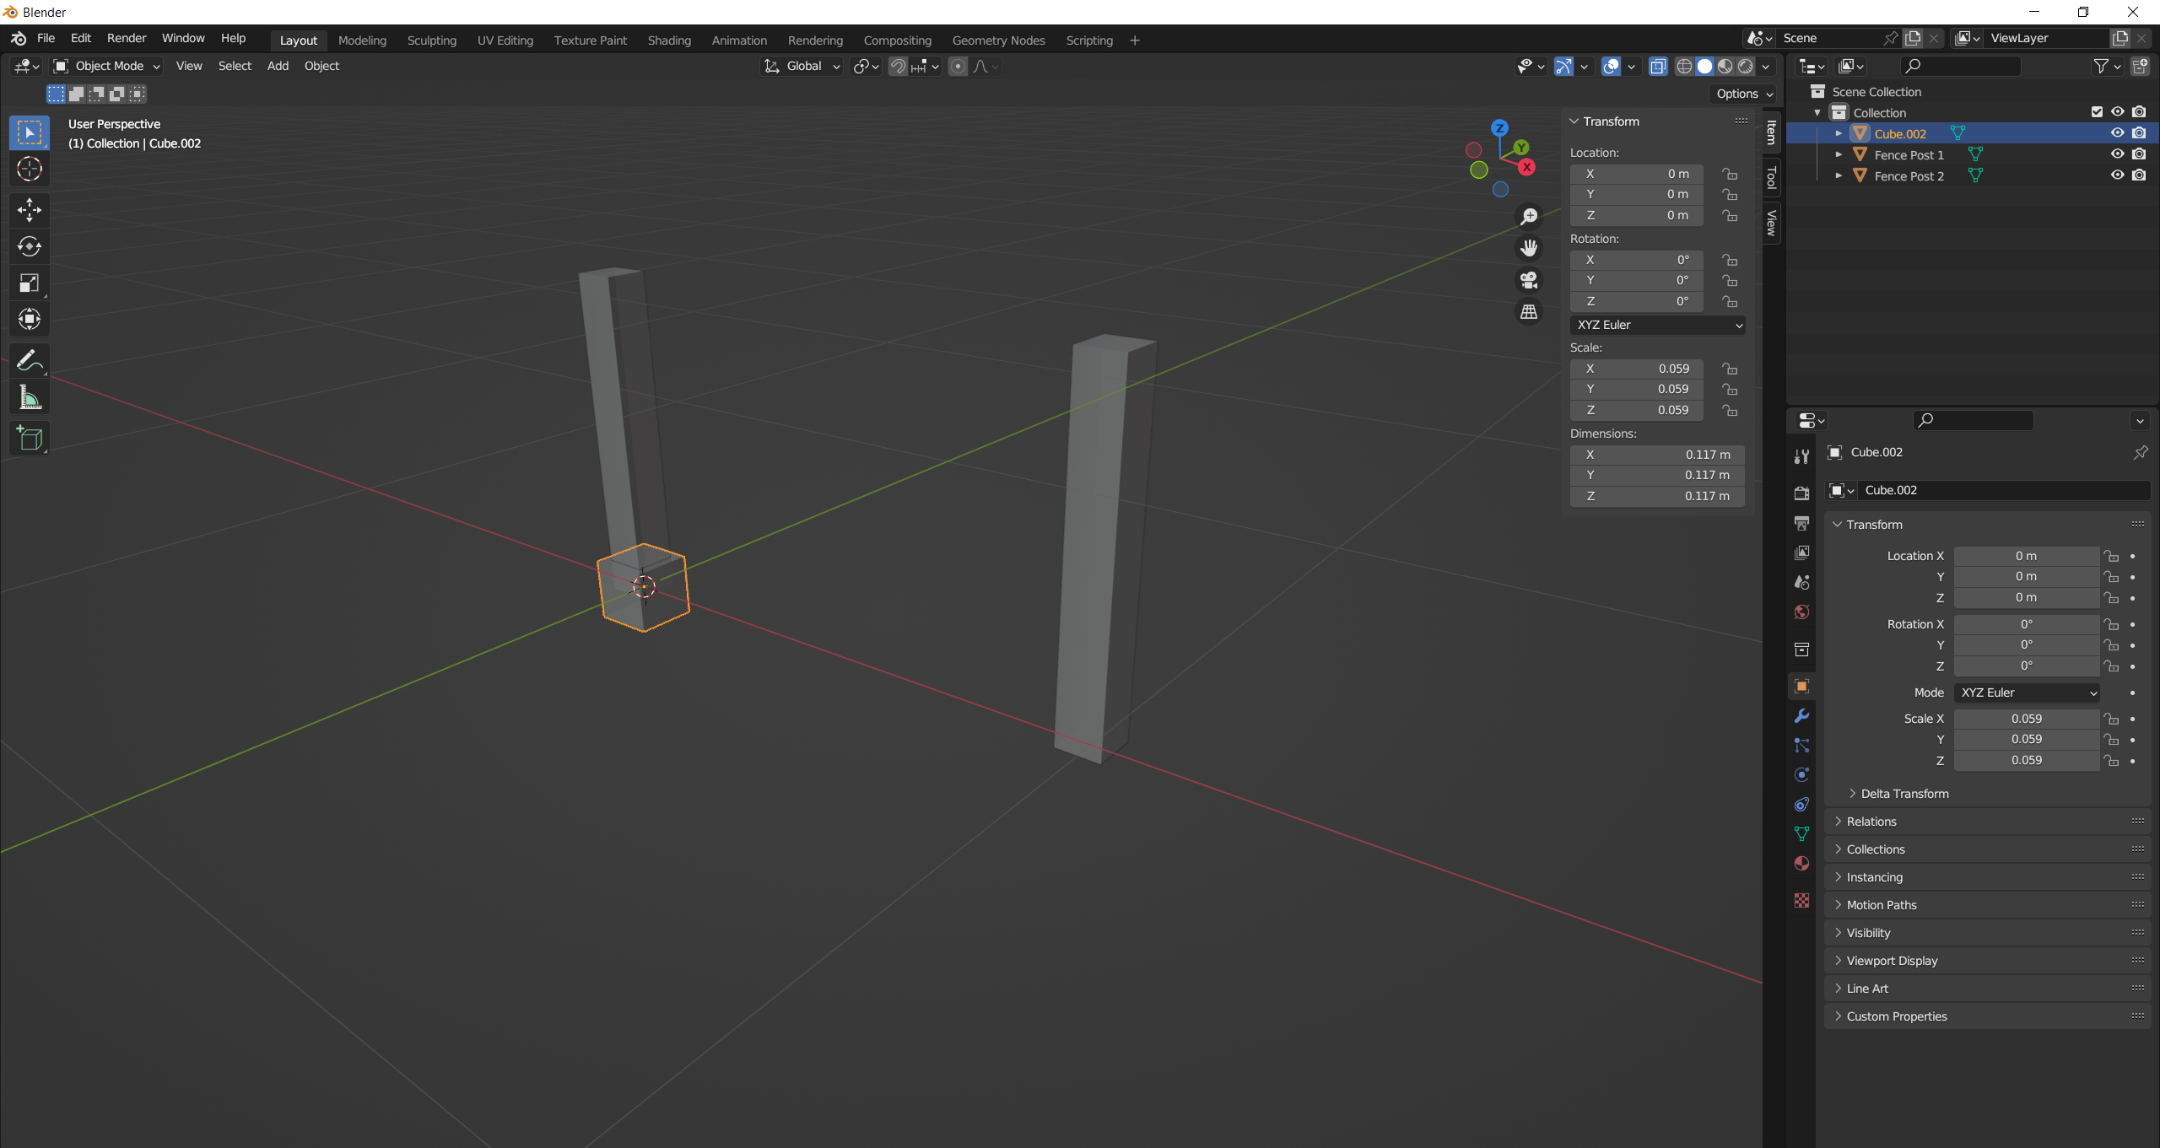Open the Material properties tab icon
Screen dimensions: 2160x1148
pyautogui.click(x=1801, y=863)
